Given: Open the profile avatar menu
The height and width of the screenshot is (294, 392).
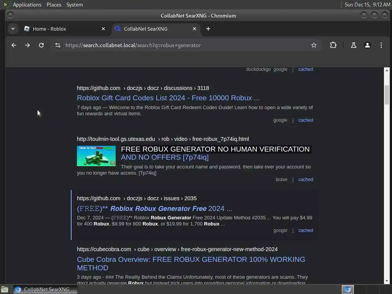Looking at the screenshot, I should 367,45.
